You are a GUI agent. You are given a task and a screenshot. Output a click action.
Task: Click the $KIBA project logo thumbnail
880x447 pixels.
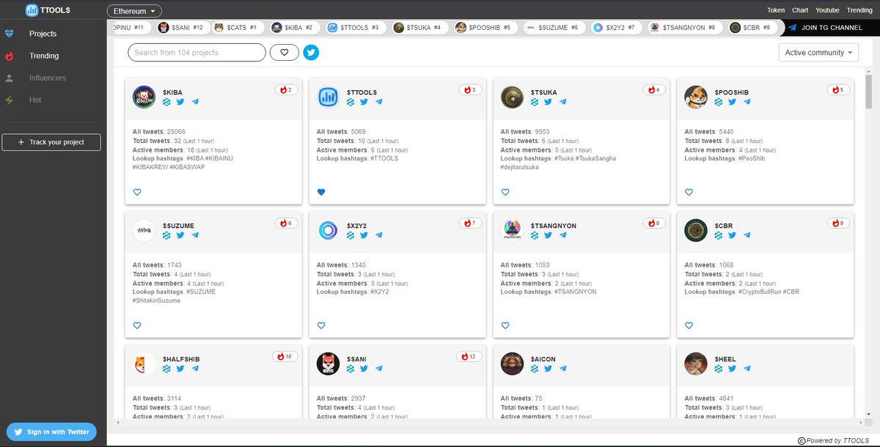point(144,97)
